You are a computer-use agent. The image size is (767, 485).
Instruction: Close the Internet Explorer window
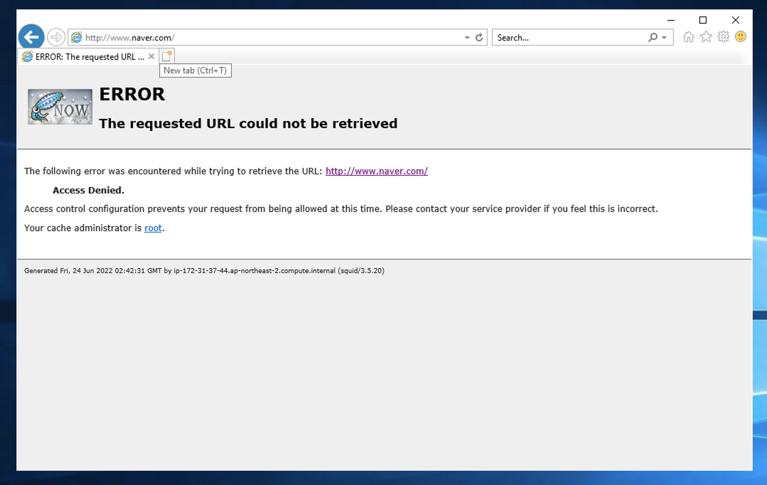point(735,20)
